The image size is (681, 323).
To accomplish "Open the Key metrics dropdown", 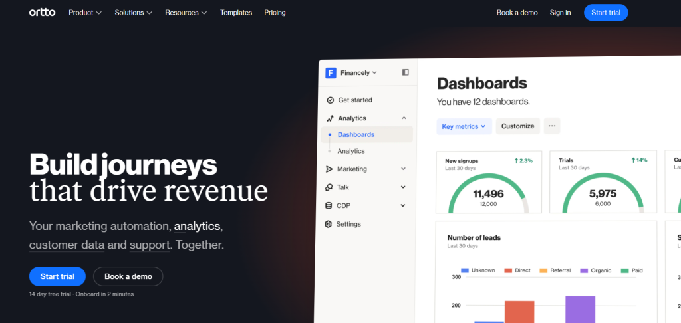I will pyautogui.click(x=464, y=126).
